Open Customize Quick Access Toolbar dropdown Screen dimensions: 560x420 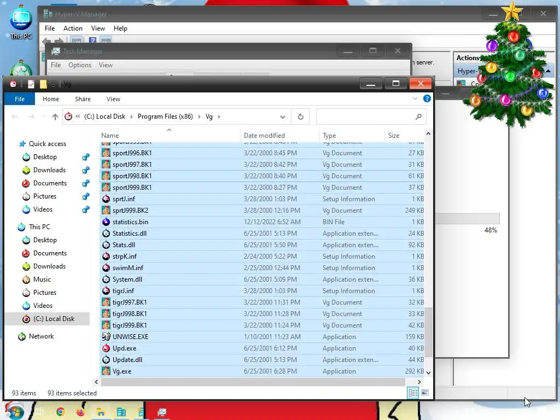[53, 85]
